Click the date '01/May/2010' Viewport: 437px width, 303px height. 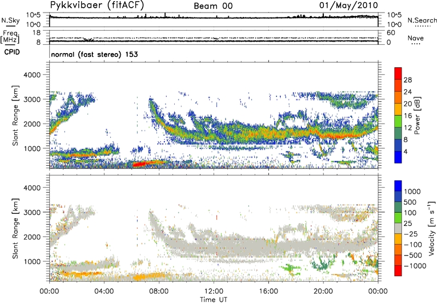[x=349, y=5]
